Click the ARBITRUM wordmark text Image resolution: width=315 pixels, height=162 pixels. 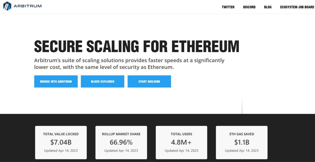pyautogui.click(x=28, y=6)
